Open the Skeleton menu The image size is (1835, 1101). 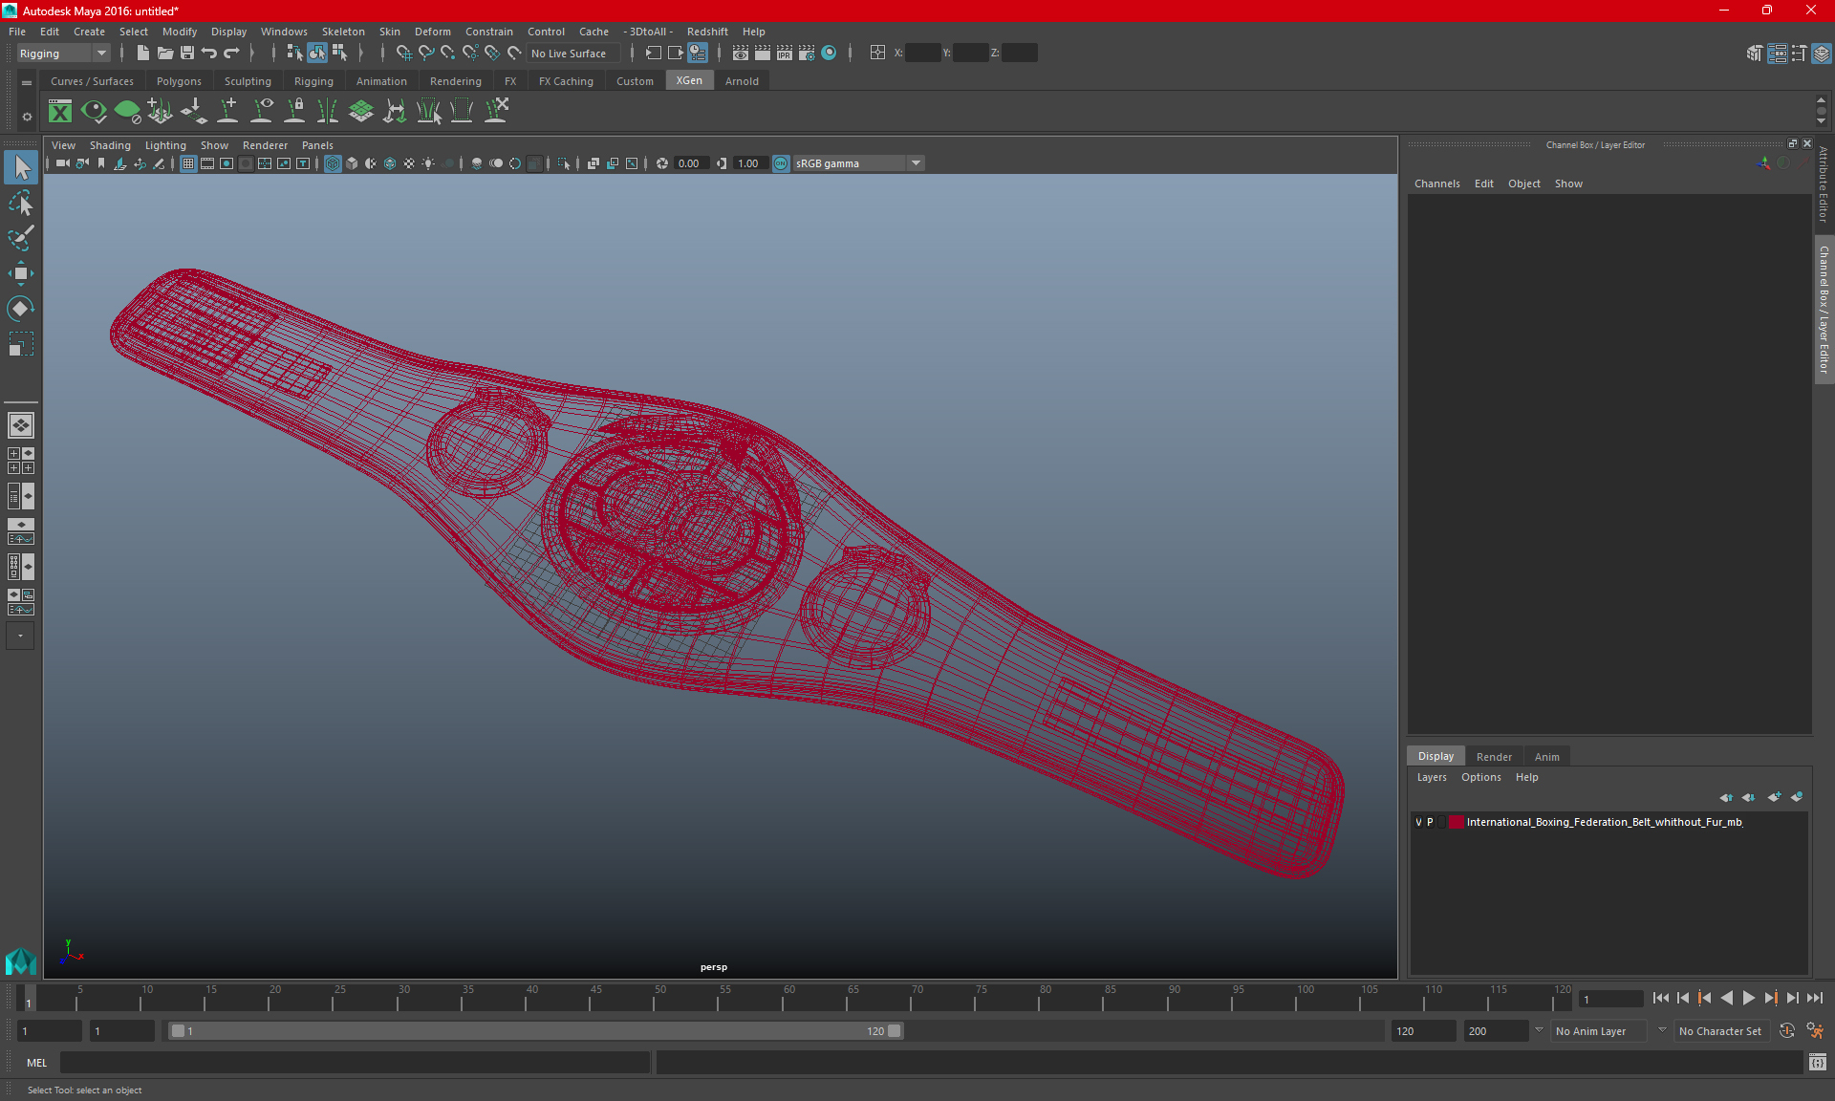[342, 32]
